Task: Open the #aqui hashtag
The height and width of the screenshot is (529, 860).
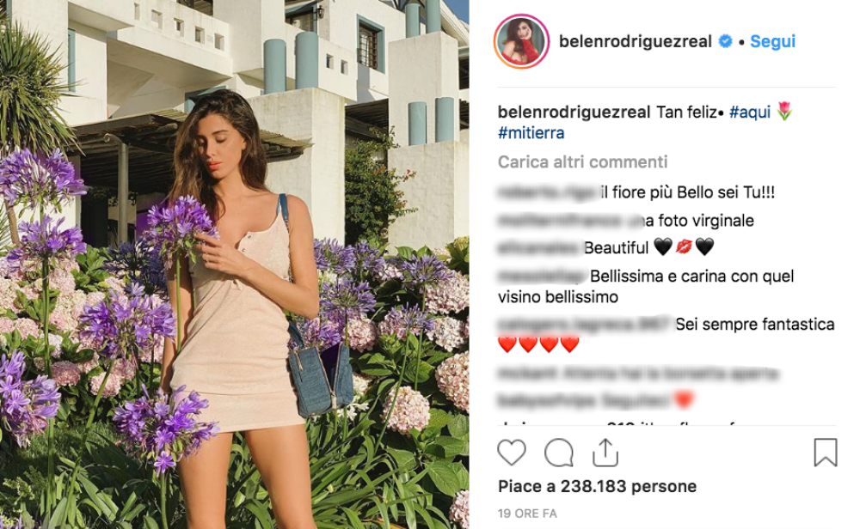Action: pyautogui.click(x=749, y=112)
